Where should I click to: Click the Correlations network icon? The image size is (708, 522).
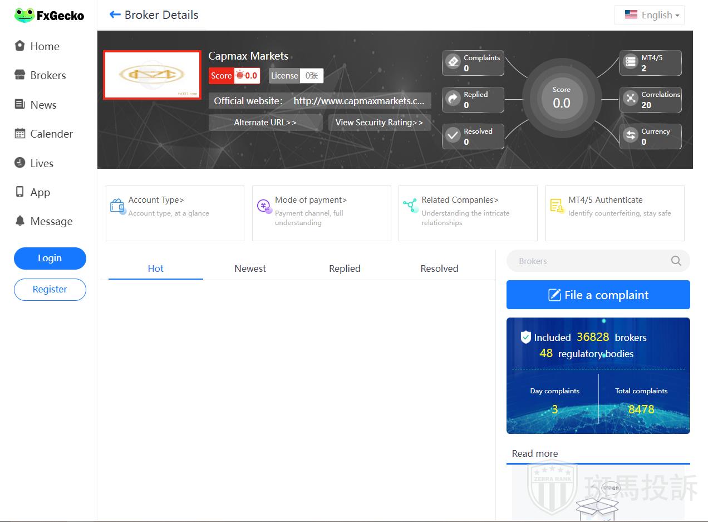click(630, 99)
